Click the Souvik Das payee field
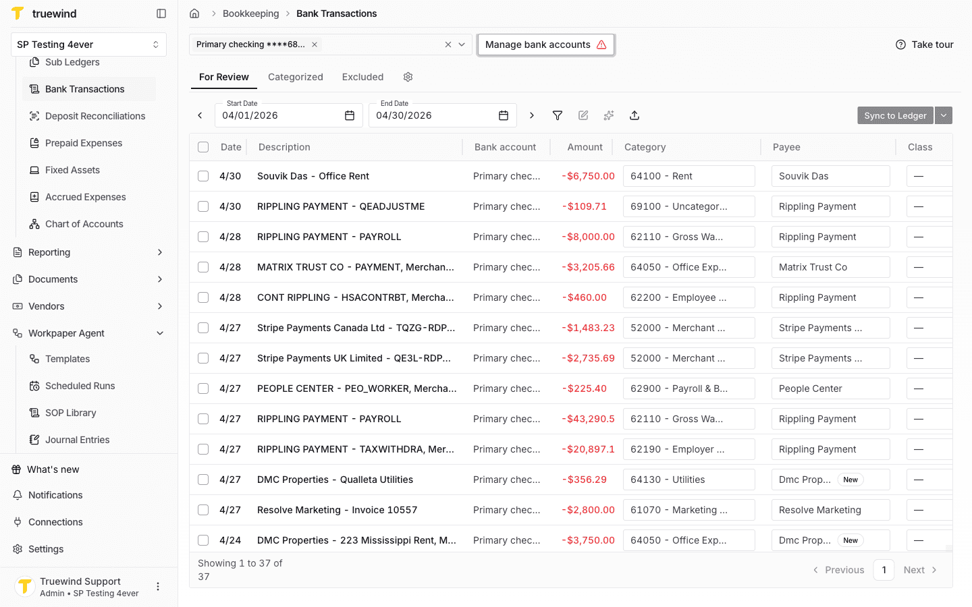This screenshot has height=607, width=972. (x=830, y=176)
